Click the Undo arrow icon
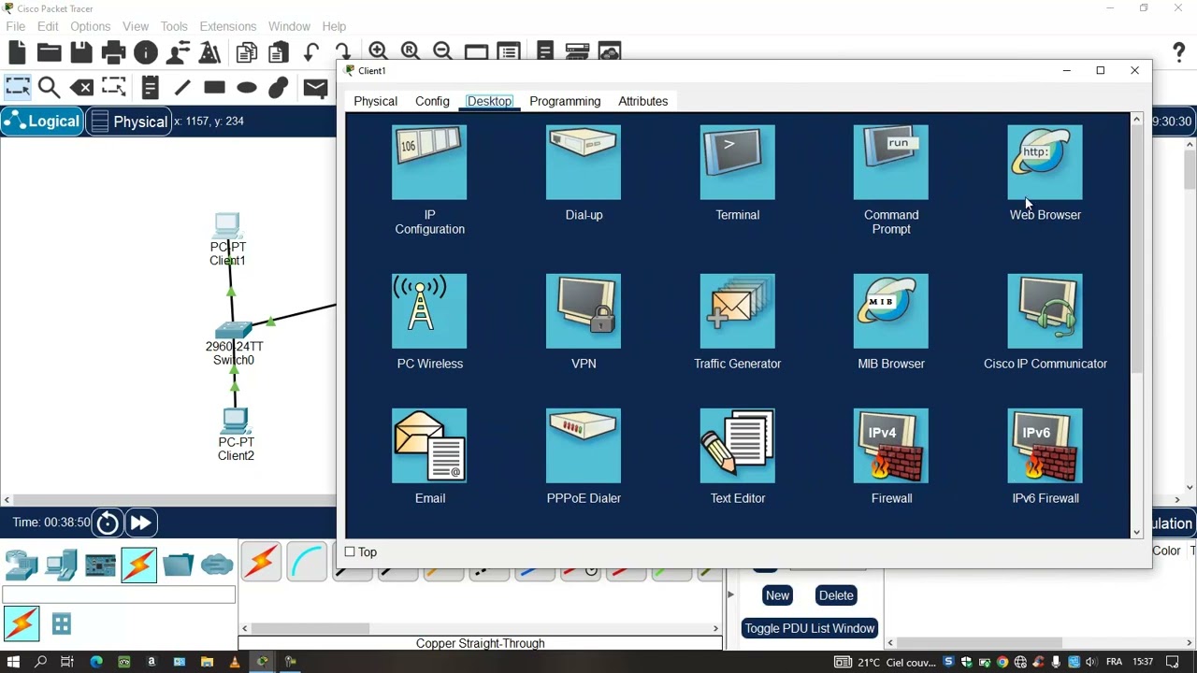 pyautogui.click(x=311, y=52)
